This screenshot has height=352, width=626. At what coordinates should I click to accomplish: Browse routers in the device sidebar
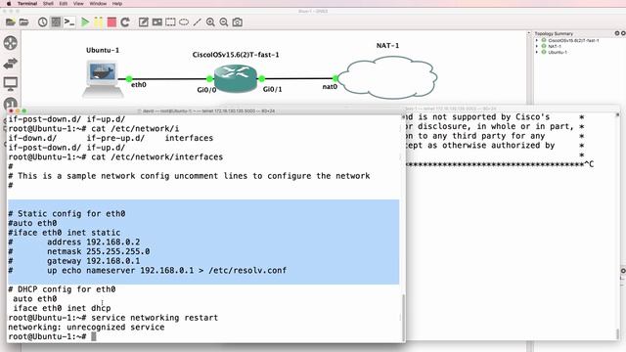point(11,43)
